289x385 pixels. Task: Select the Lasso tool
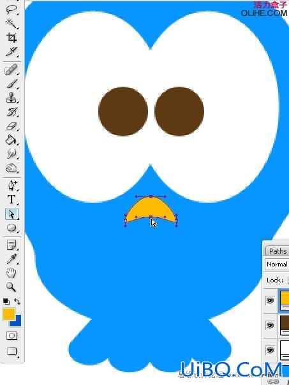pyautogui.click(x=11, y=10)
